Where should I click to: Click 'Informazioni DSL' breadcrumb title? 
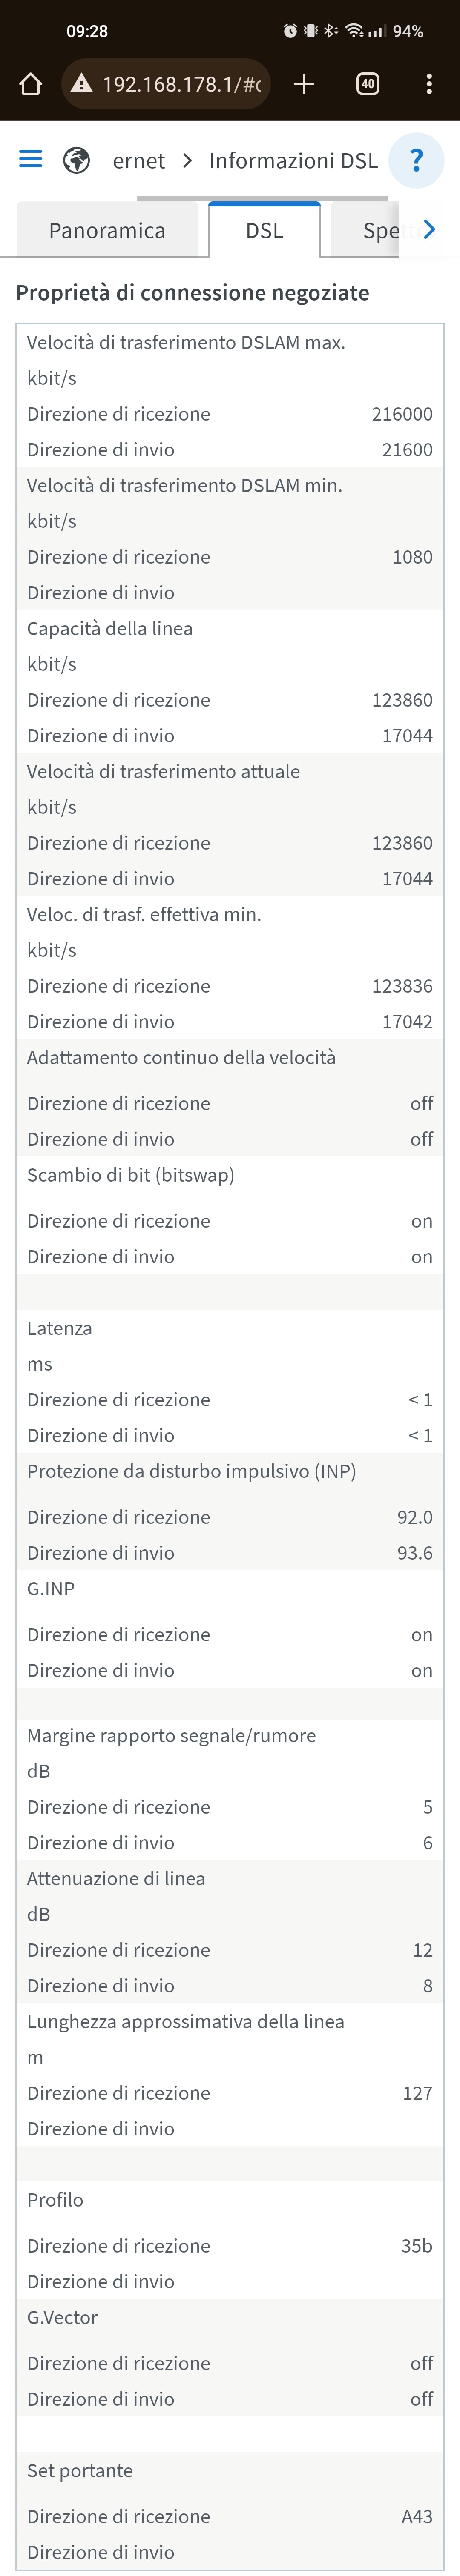[293, 161]
